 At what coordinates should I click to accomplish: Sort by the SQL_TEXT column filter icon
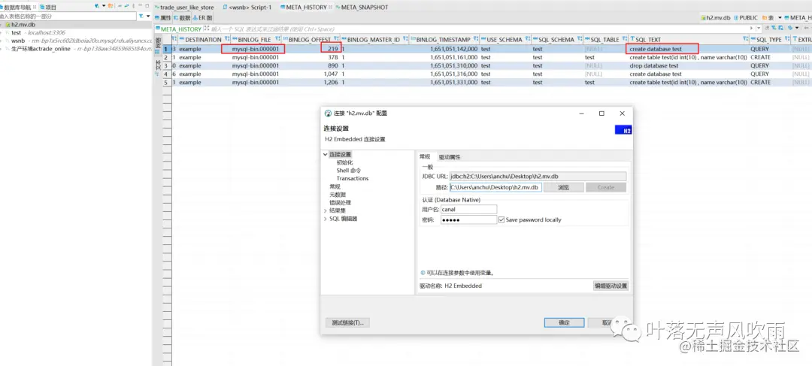(x=744, y=39)
